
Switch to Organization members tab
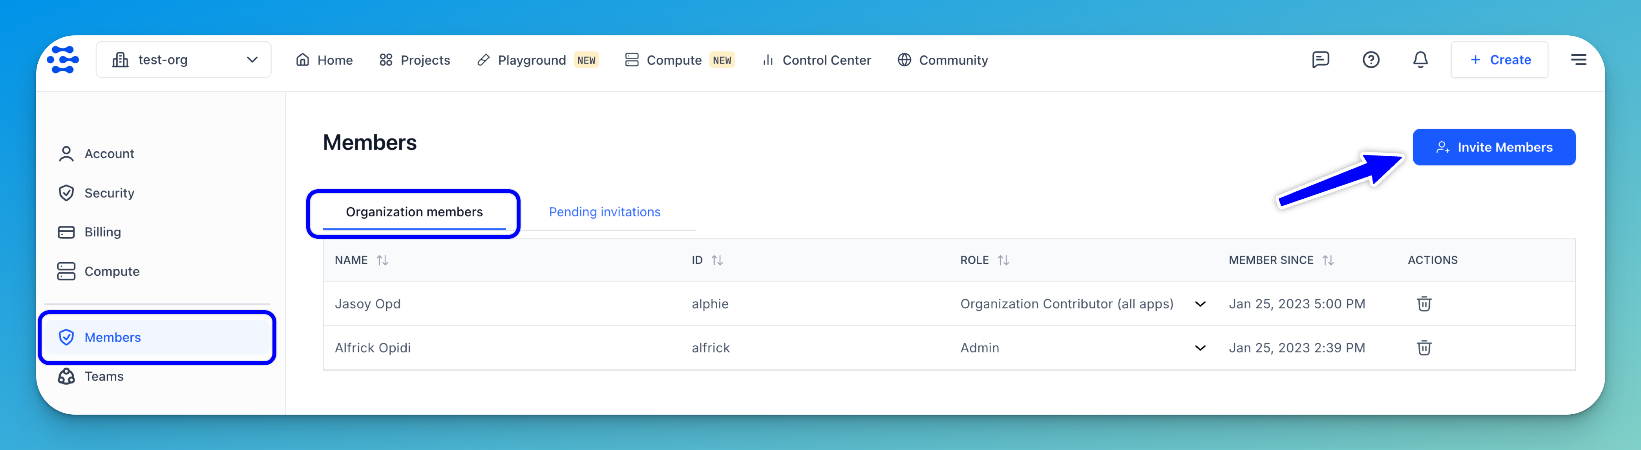(x=414, y=212)
